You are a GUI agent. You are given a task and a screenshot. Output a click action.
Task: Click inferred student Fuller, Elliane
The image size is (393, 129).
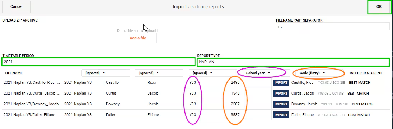pos(302,115)
